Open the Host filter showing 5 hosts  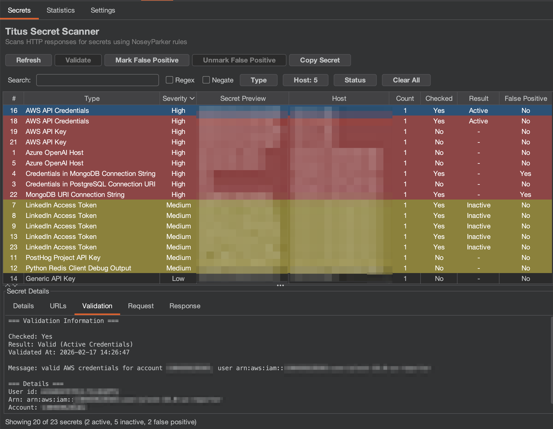[305, 80]
